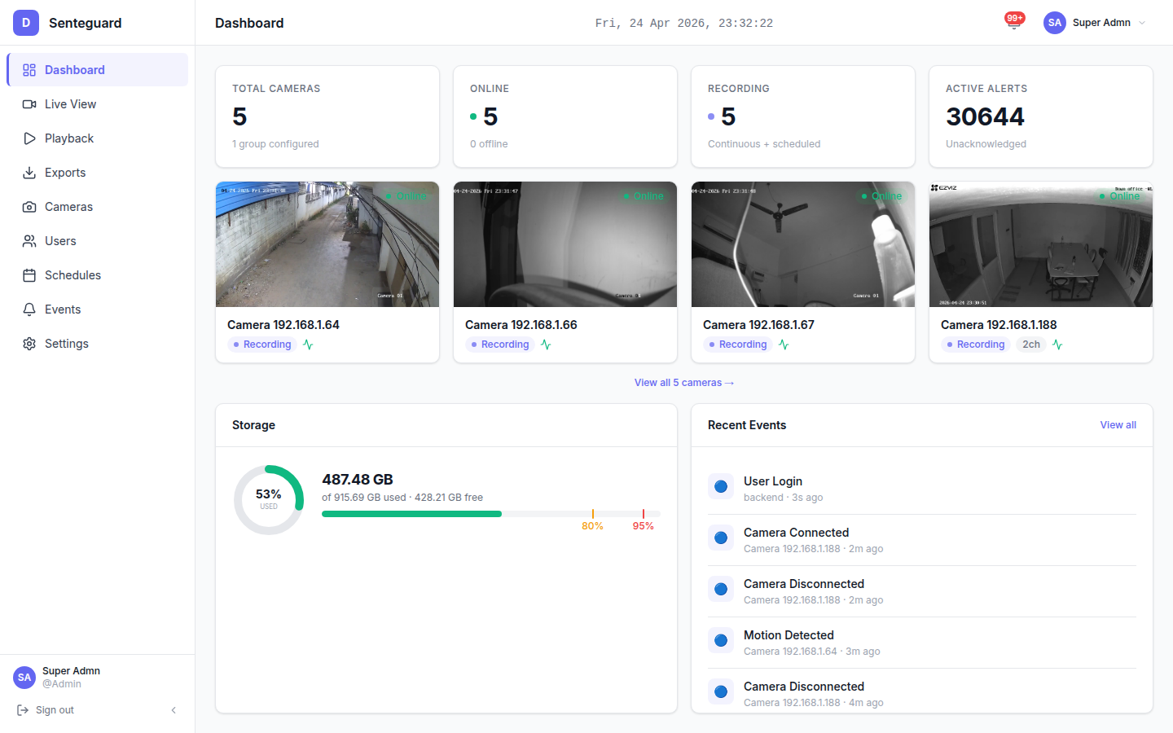Click the Motion Detected event icon
The width and height of the screenshot is (1173, 733).
(x=721, y=641)
